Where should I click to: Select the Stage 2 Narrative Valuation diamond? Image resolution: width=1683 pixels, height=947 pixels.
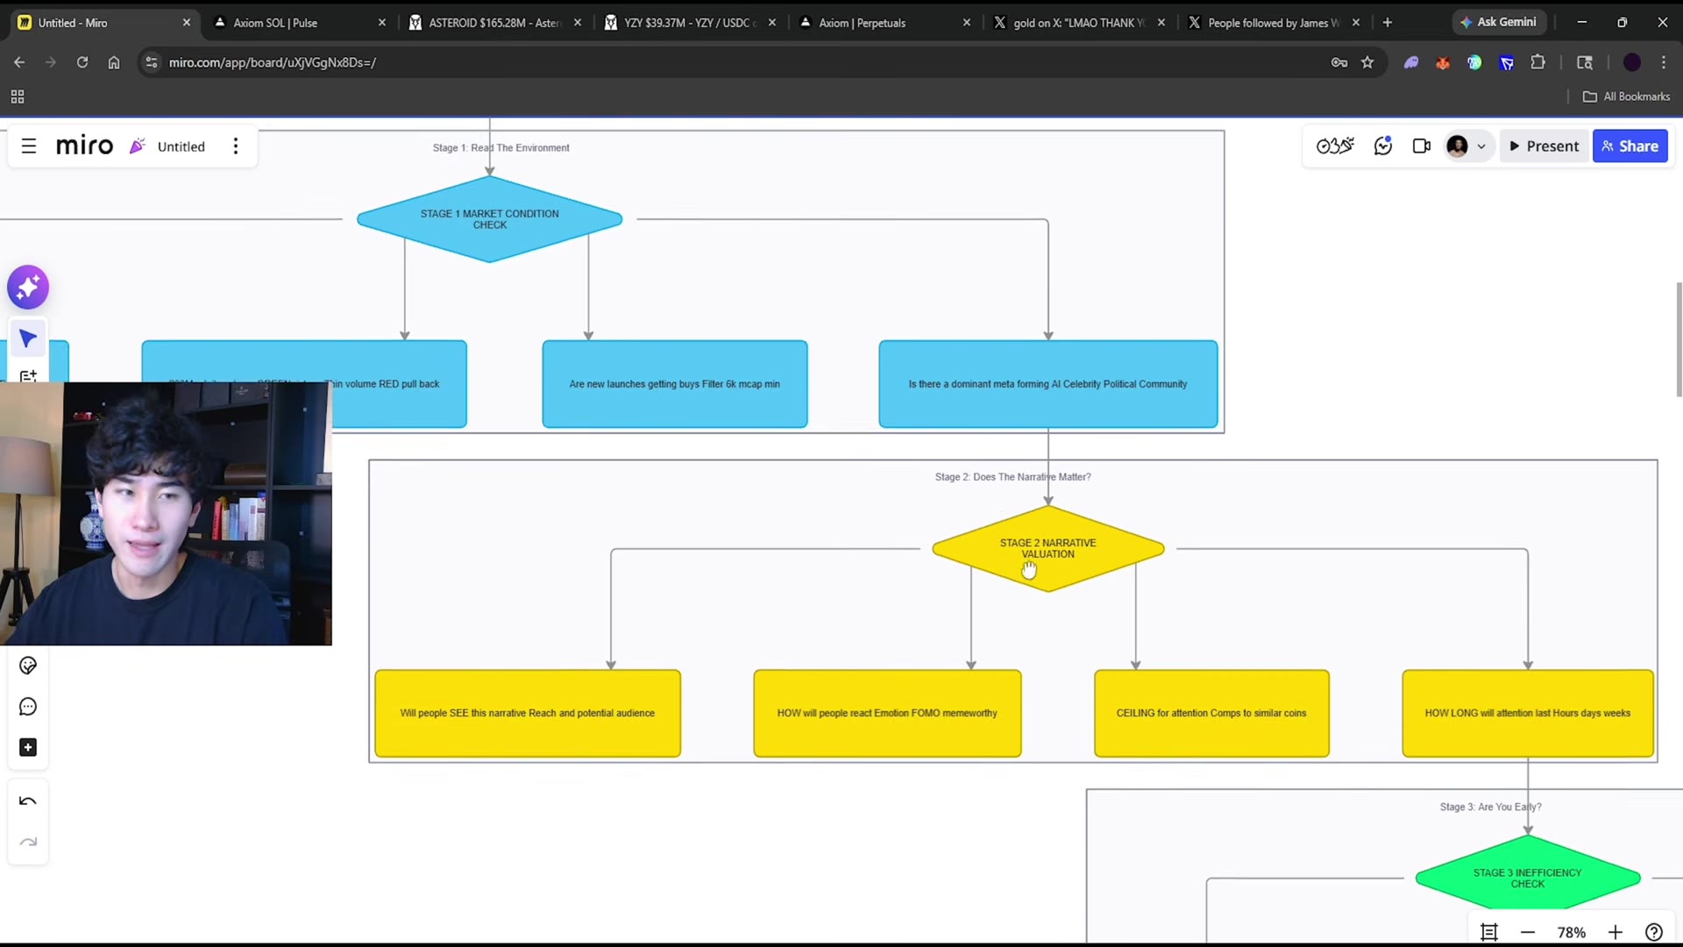point(1048,549)
